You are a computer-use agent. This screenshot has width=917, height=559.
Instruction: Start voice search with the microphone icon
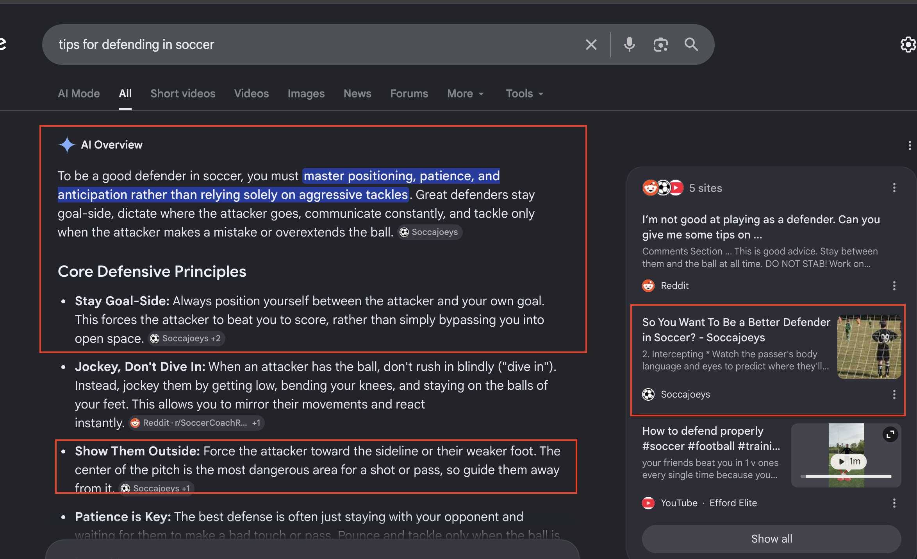629,45
